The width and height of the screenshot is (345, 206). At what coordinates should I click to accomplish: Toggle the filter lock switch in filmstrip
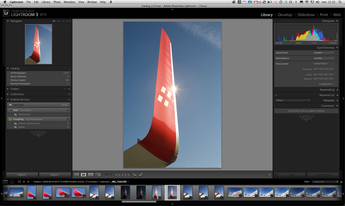[x=341, y=182]
